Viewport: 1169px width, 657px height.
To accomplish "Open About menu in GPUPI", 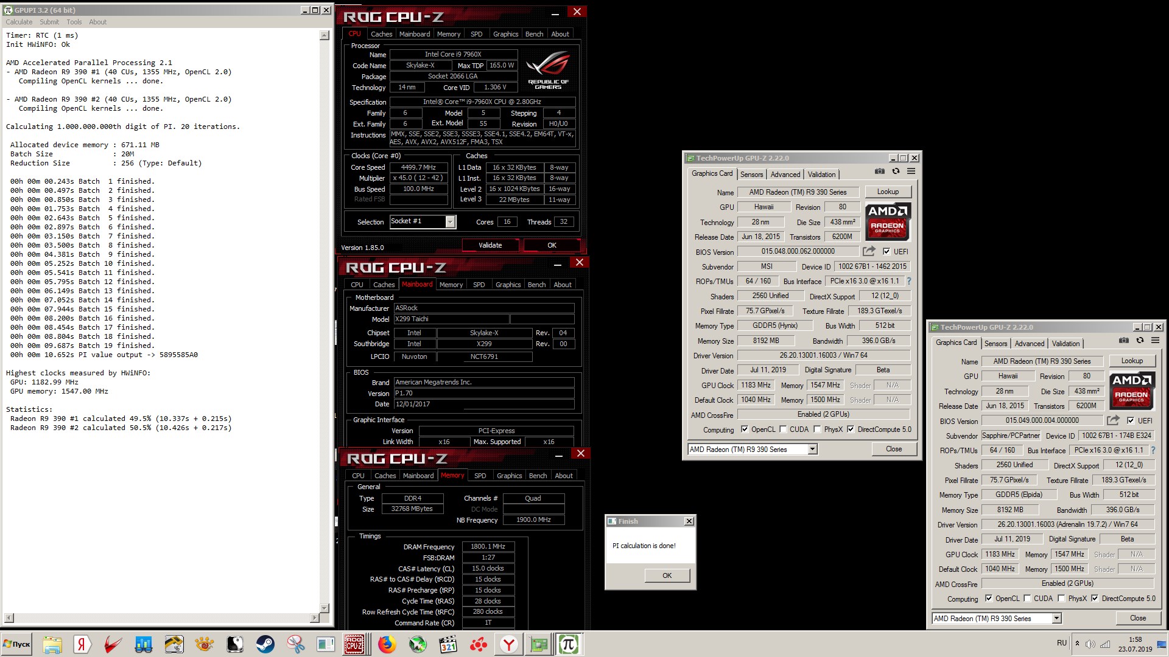I will 97,22.
